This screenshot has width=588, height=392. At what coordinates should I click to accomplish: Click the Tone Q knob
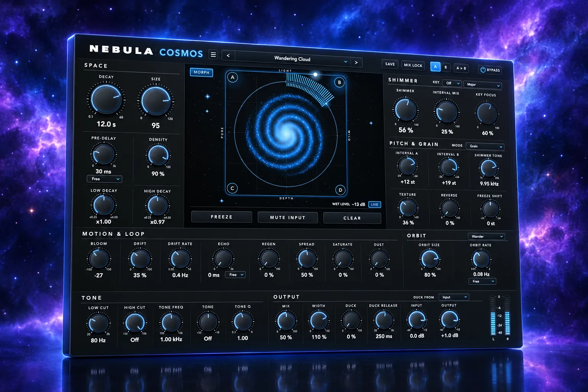click(242, 321)
